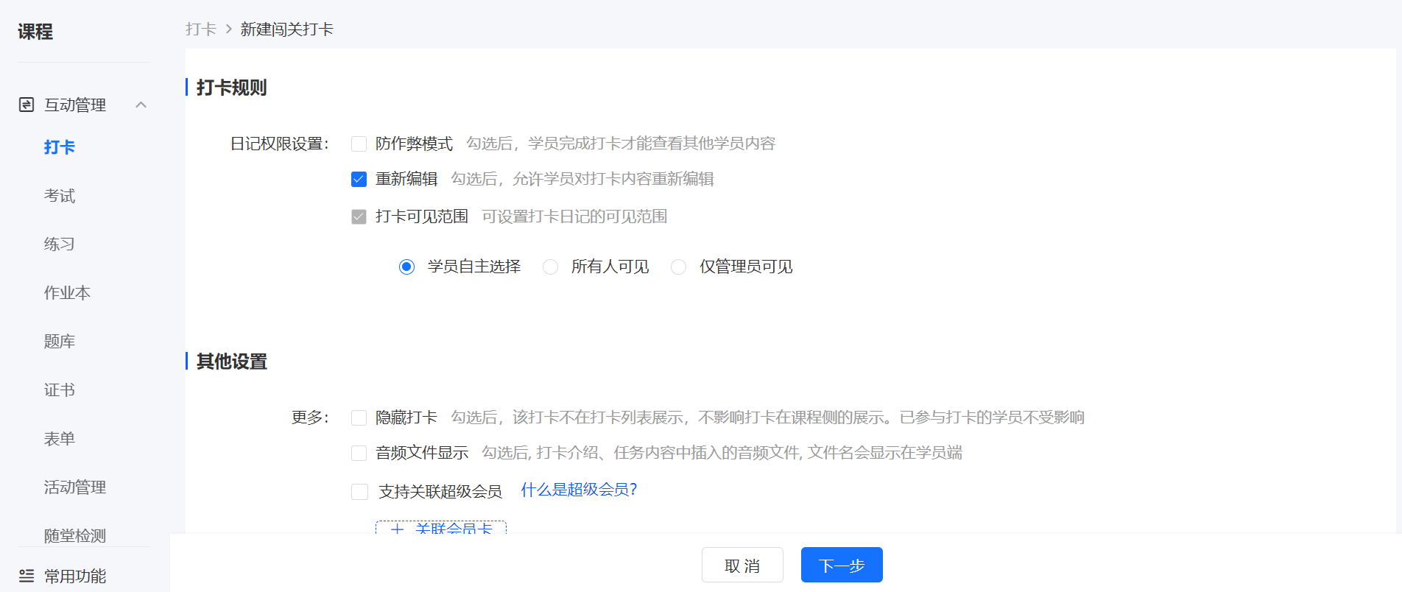The height and width of the screenshot is (592, 1402).
Task: Click the 新建闯关打卡 breadcrumb text
Action: pos(287,29)
